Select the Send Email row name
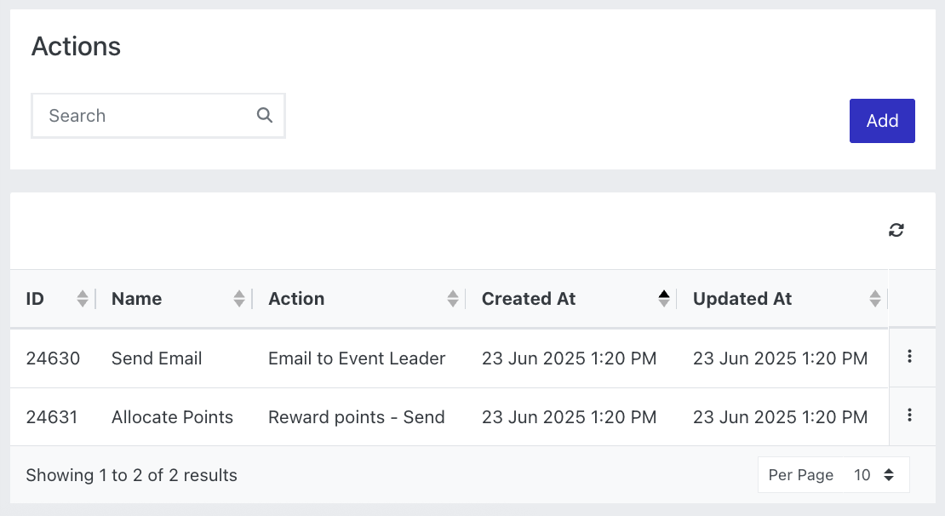The height and width of the screenshot is (516, 945). point(157,358)
